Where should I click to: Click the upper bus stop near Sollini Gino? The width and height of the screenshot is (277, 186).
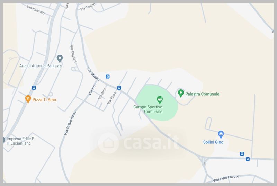point(242,154)
